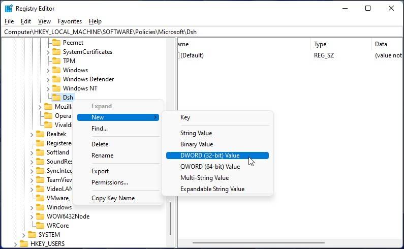Screen dimensions: 404x249
Task: Click the Opera folder icon
Action: coord(48,116)
